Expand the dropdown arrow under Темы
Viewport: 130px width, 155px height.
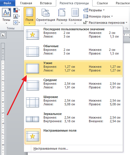click(x=6, y=23)
